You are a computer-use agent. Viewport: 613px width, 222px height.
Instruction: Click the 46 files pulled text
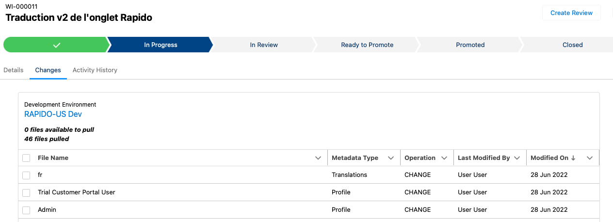(x=47, y=139)
